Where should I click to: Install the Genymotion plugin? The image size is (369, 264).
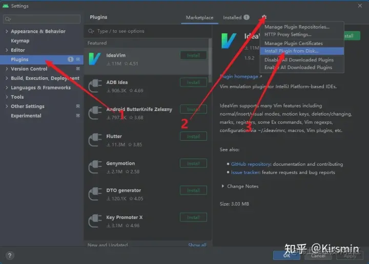[x=193, y=164]
